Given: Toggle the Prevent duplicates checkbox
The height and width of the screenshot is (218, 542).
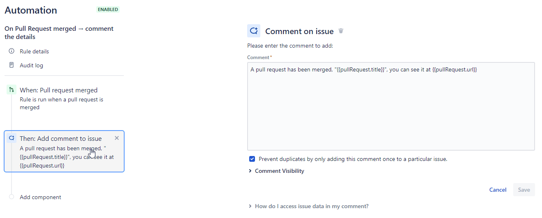Looking at the screenshot, I should (x=252, y=159).
